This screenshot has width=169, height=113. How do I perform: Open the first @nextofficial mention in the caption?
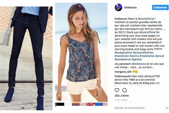click(x=146, y=19)
